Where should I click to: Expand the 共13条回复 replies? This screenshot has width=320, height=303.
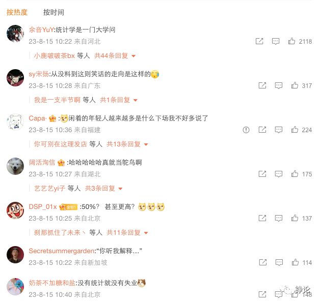click(127, 144)
